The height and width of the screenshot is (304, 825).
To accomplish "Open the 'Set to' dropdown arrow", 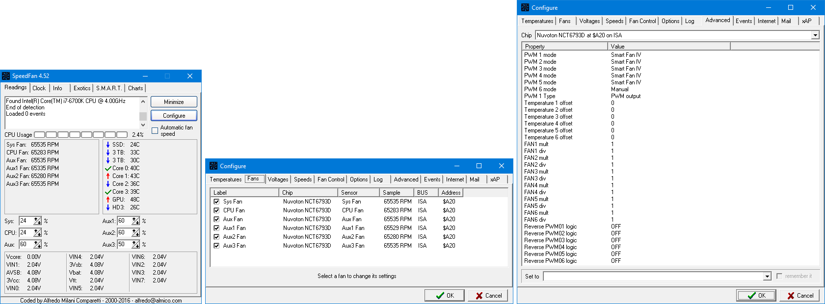I will pyautogui.click(x=767, y=277).
